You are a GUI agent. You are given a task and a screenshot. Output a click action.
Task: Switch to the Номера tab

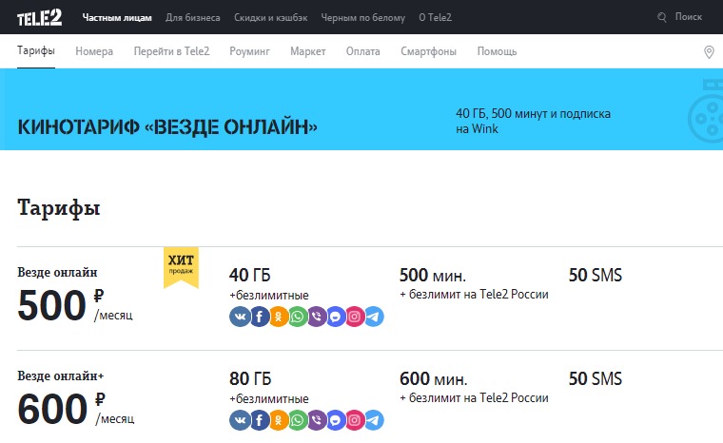94,51
